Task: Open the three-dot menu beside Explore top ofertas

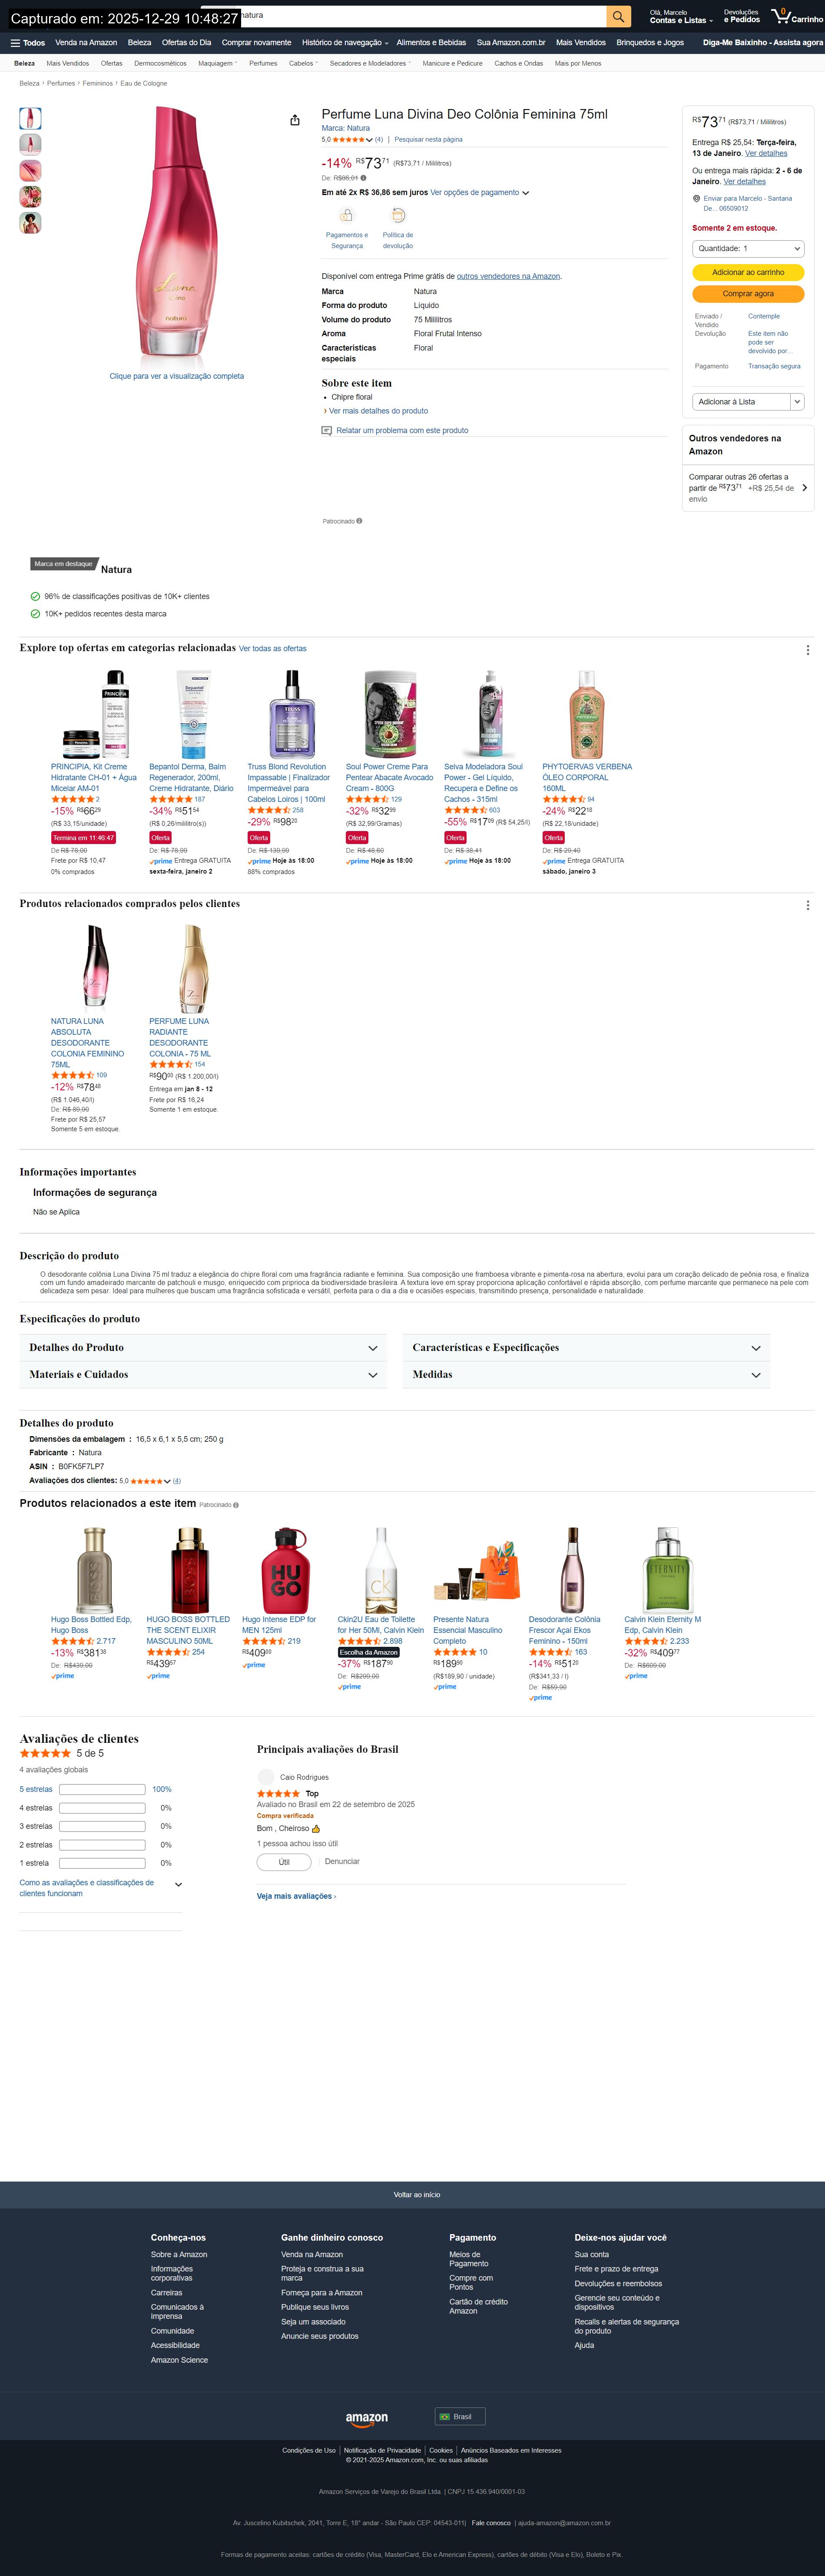Action: coord(807,650)
